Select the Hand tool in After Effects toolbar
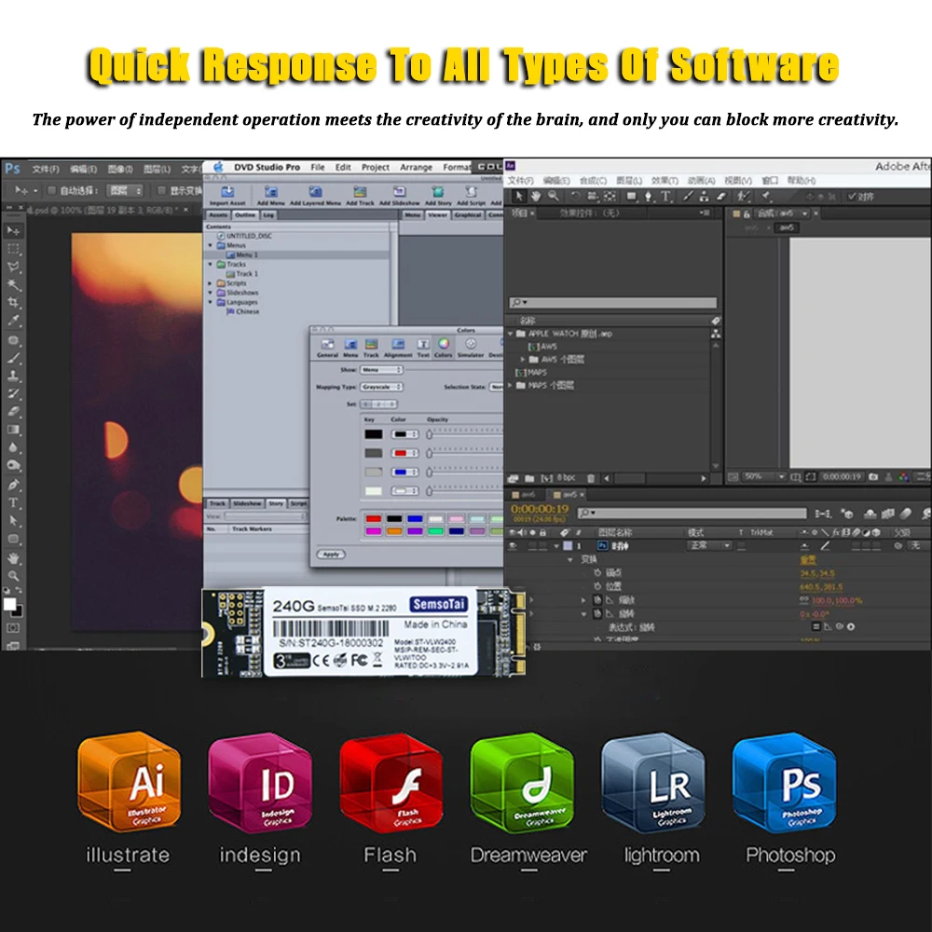 (536, 196)
